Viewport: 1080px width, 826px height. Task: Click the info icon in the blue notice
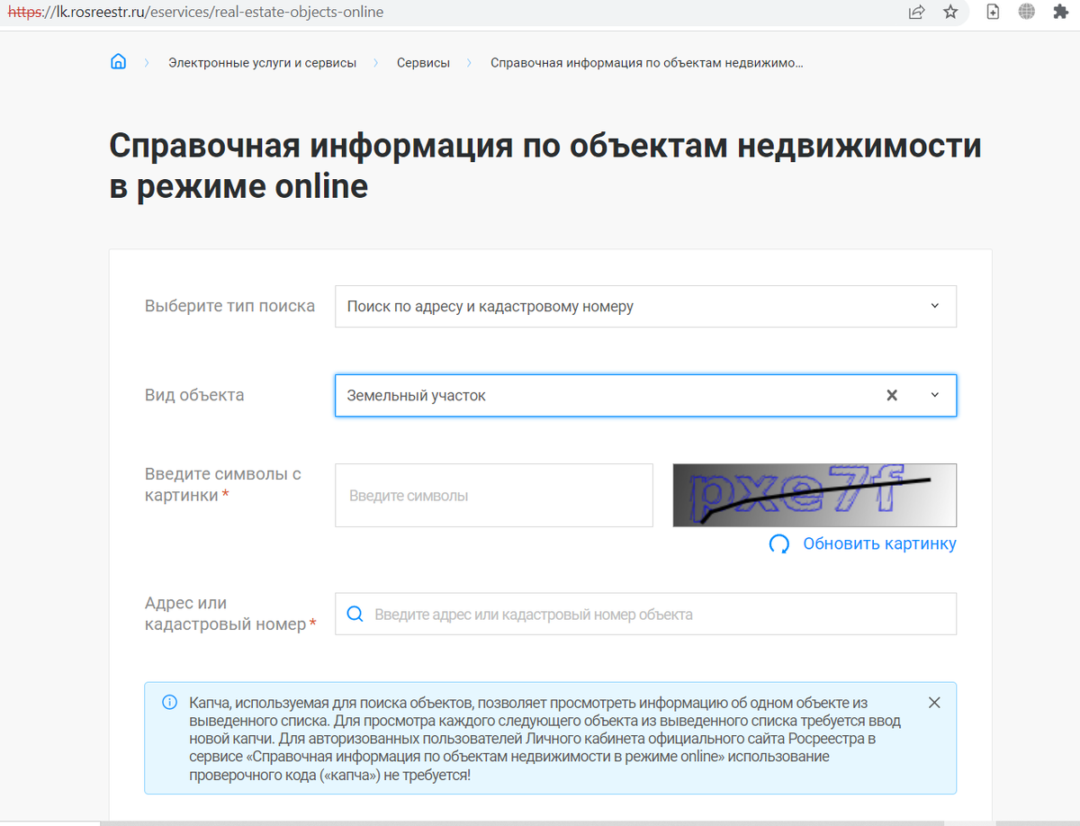point(169,703)
